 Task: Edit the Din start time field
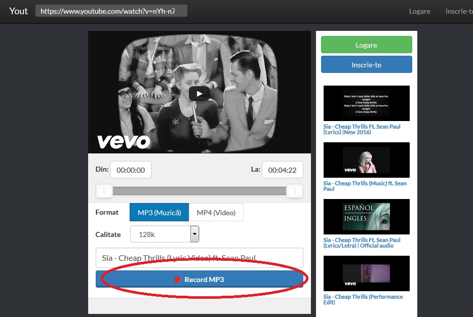(x=131, y=170)
